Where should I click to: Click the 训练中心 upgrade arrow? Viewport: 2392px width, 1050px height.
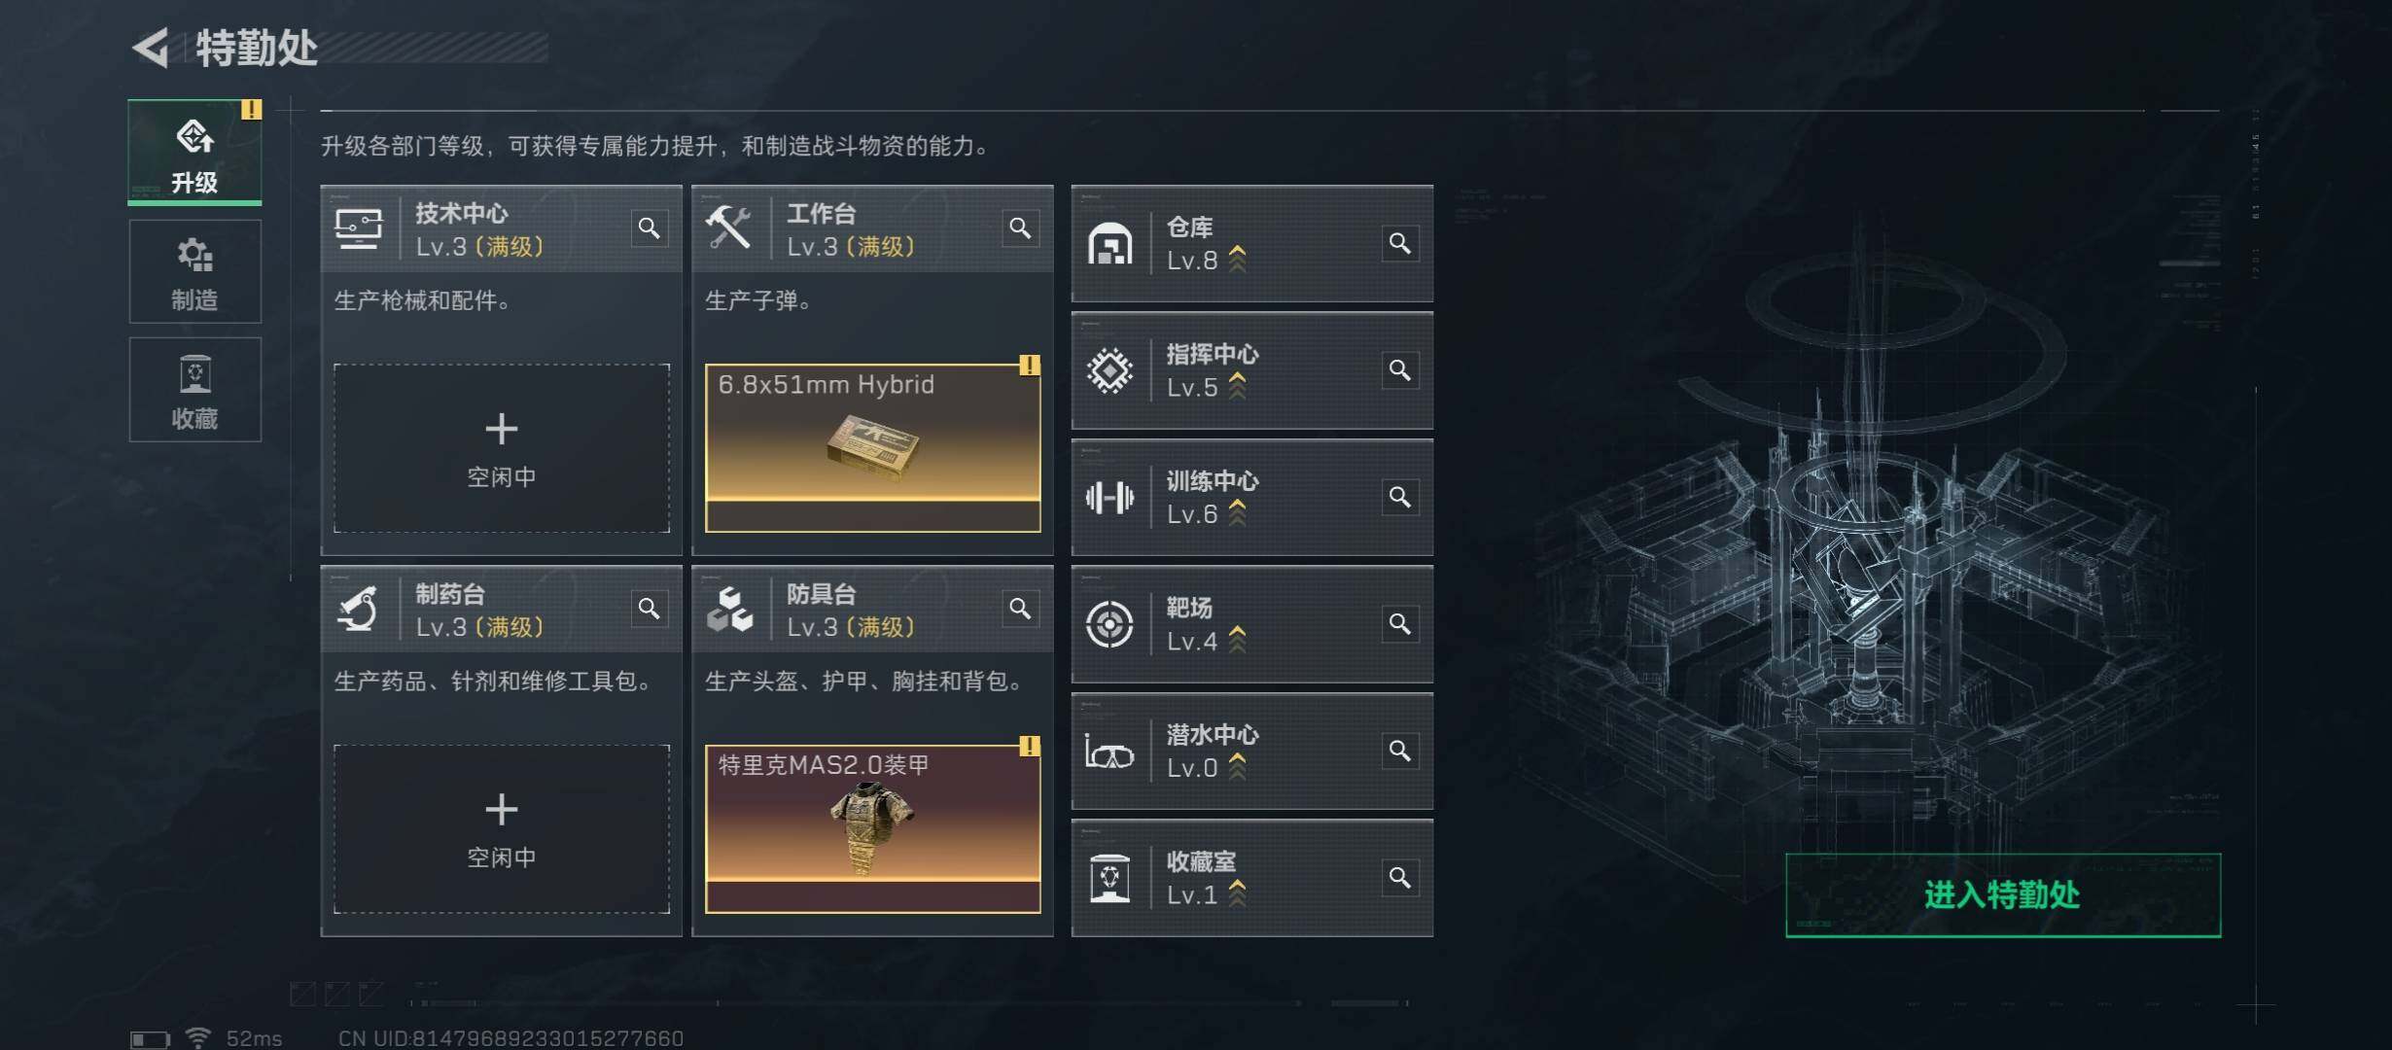pyautogui.click(x=1237, y=513)
